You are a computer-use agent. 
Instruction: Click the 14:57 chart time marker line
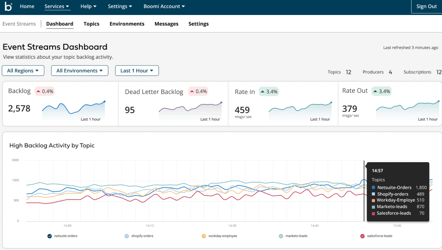pyautogui.click(x=364, y=191)
